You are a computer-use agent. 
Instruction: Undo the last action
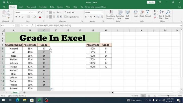point(8,2)
